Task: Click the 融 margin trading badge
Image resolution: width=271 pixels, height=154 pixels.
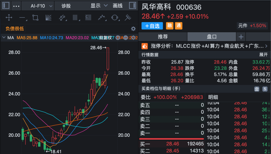Action: pos(170,26)
